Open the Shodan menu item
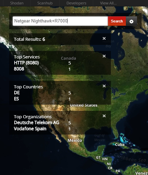 [17, 3]
